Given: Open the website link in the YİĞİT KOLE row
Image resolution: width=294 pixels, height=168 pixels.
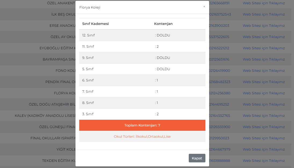Looking at the screenshot, I should click(264, 150).
